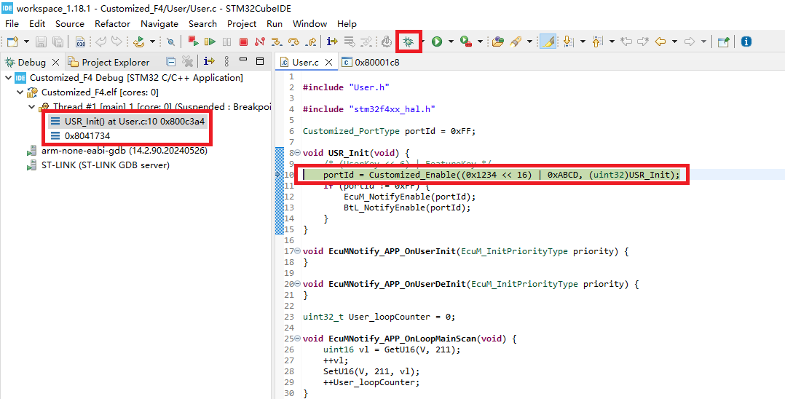Terminate the debug session with red stop

tap(243, 42)
